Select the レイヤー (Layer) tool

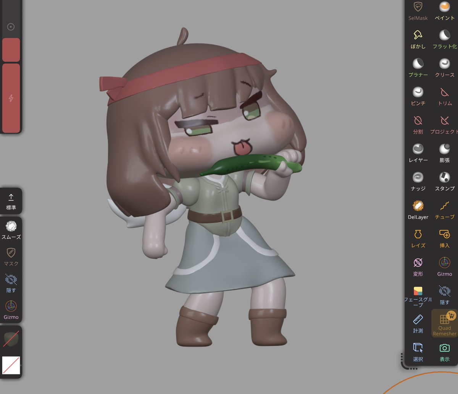click(x=418, y=152)
